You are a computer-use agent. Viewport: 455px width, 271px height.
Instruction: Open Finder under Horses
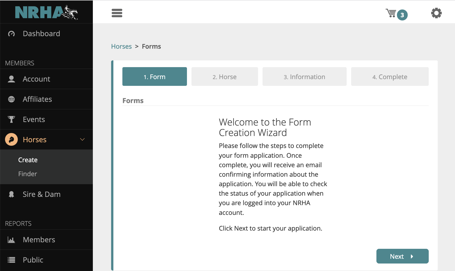(28, 174)
